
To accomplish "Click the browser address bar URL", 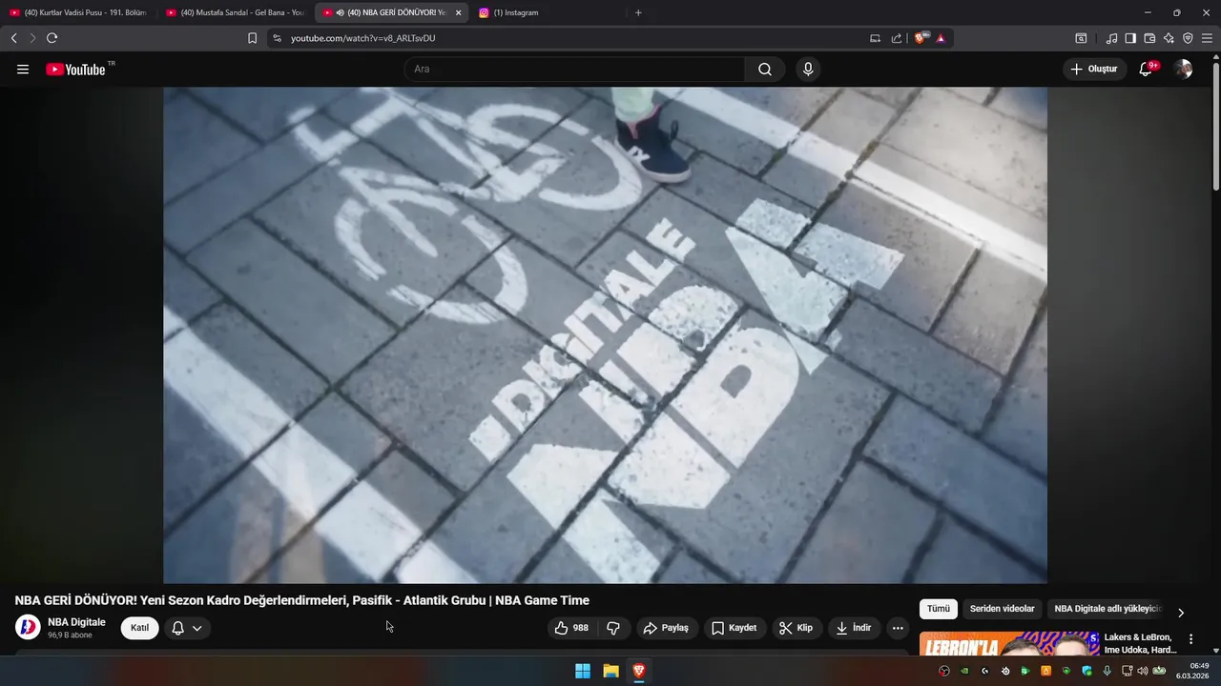I will tap(363, 38).
